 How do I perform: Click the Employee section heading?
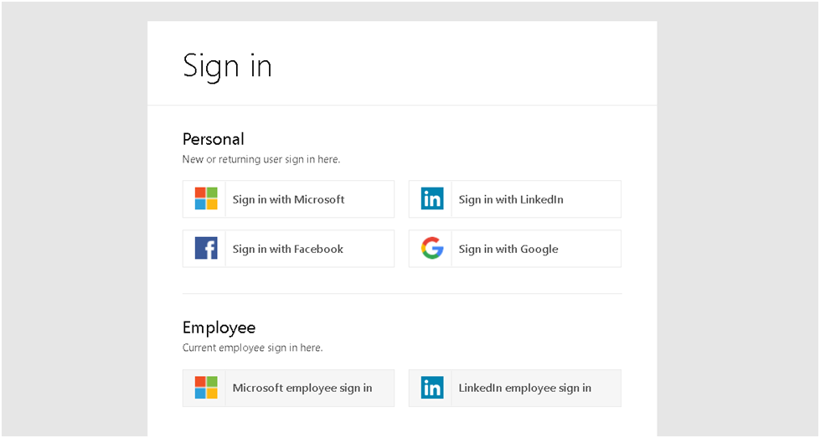pos(219,327)
